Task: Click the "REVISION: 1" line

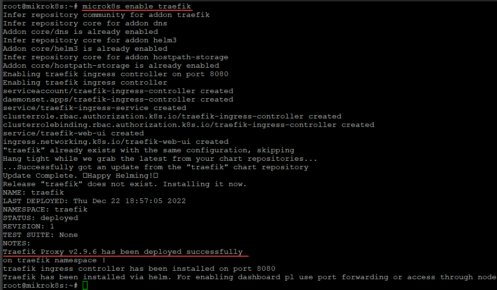Action: pos(29,227)
